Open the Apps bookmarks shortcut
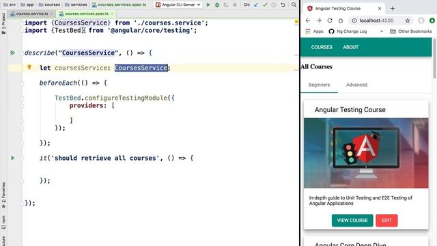 [314, 31]
